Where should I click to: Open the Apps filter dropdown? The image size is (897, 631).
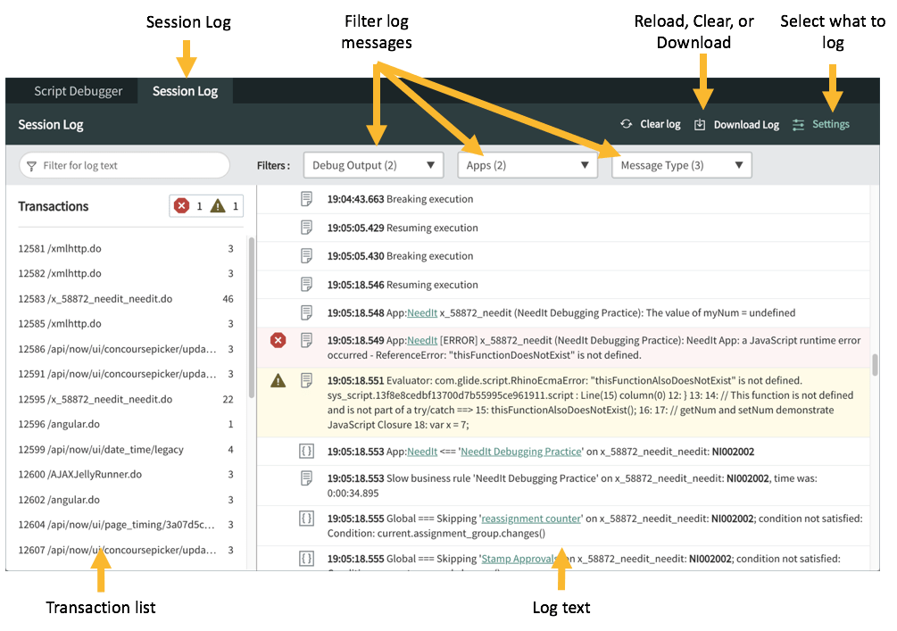tap(527, 164)
